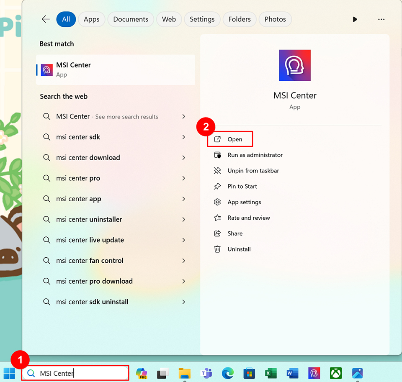
Task: Select the MSI Center best match result
Action: coord(116,70)
